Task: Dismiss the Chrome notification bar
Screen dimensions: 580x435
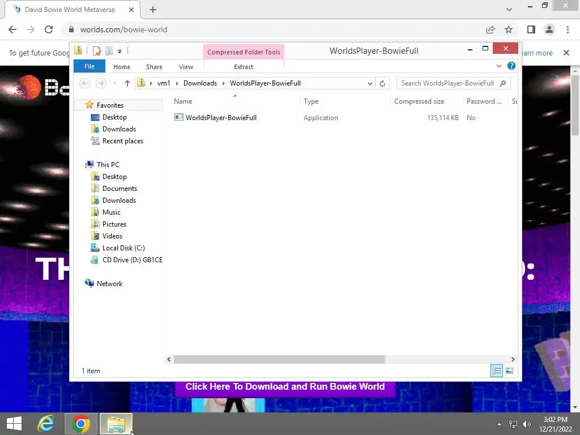Action: [x=566, y=53]
